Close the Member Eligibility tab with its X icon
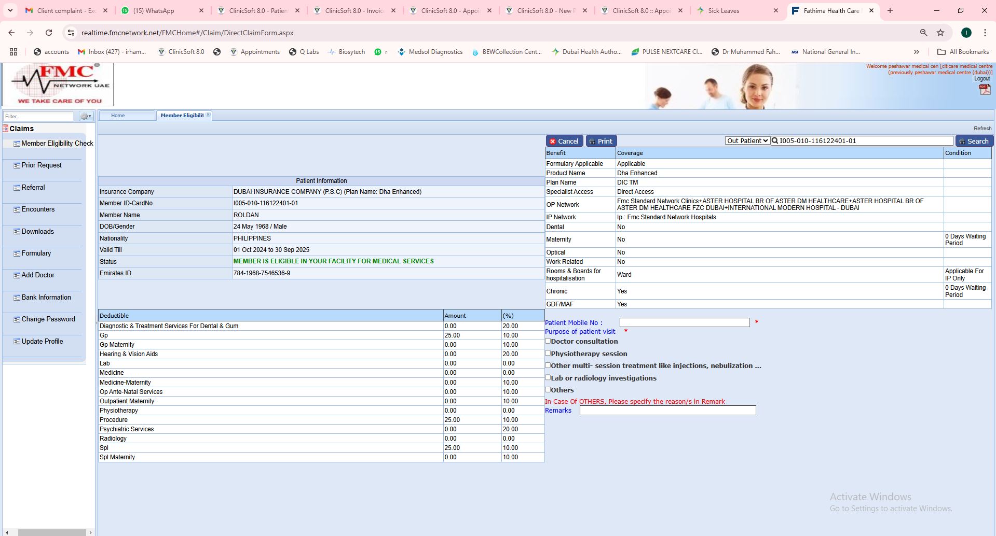The width and height of the screenshot is (996, 536). [208, 115]
